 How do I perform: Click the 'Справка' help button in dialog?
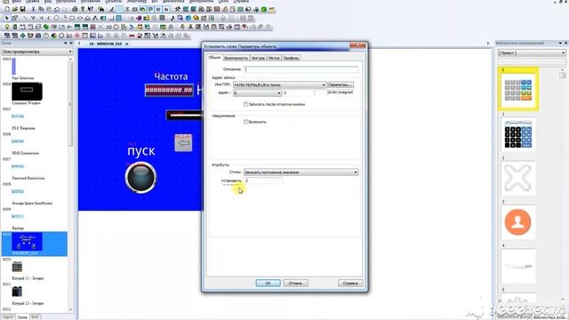click(x=350, y=283)
